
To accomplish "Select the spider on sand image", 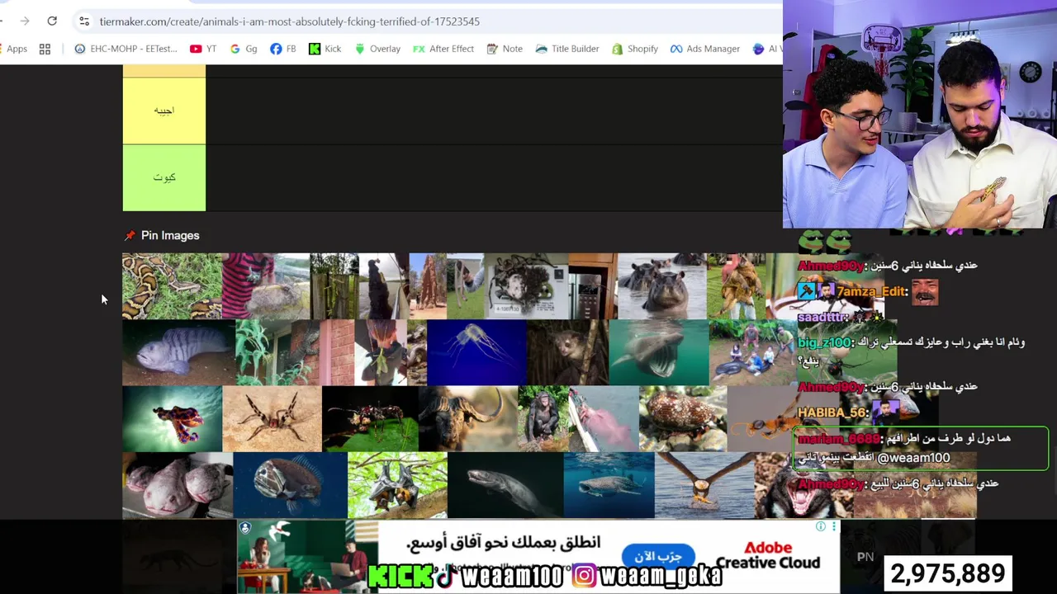I will (x=272, y=418).
